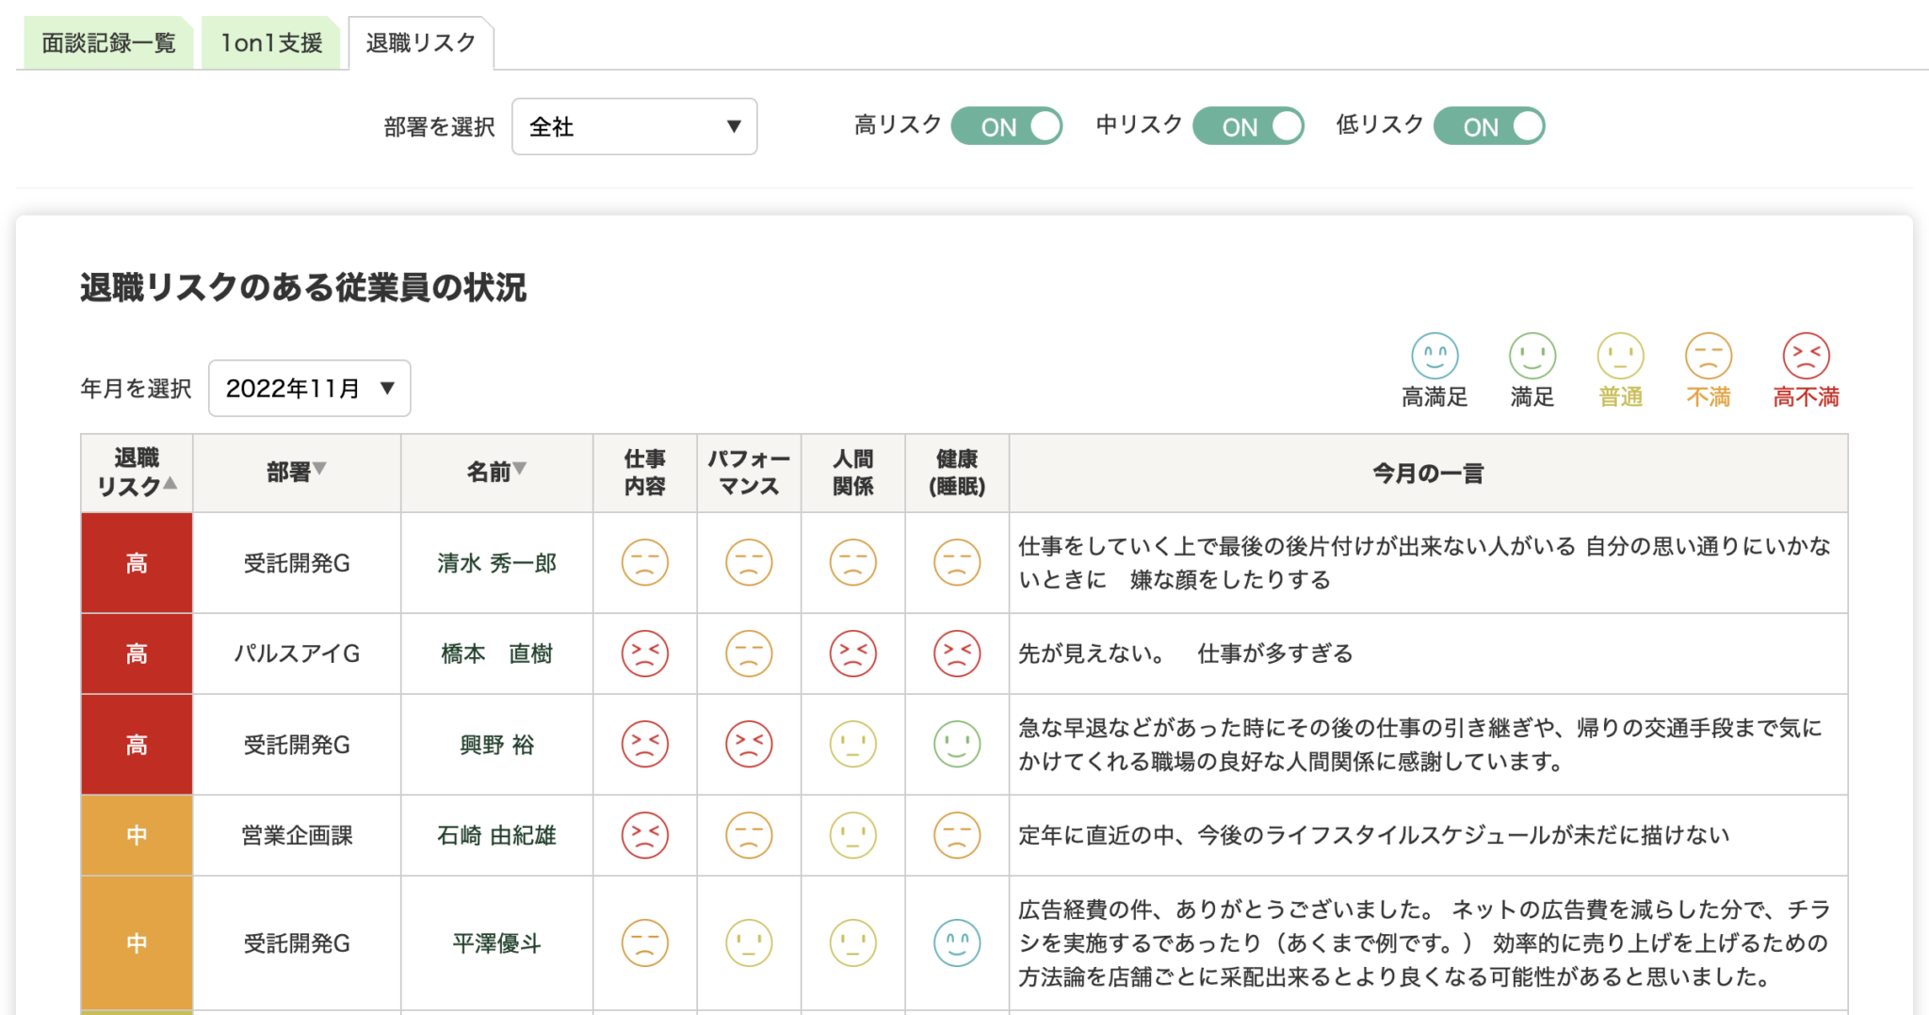The image size is (1929, 1015).
Task: Open the 部署を選択 department dropdown
Action: (x=634, y=126)
